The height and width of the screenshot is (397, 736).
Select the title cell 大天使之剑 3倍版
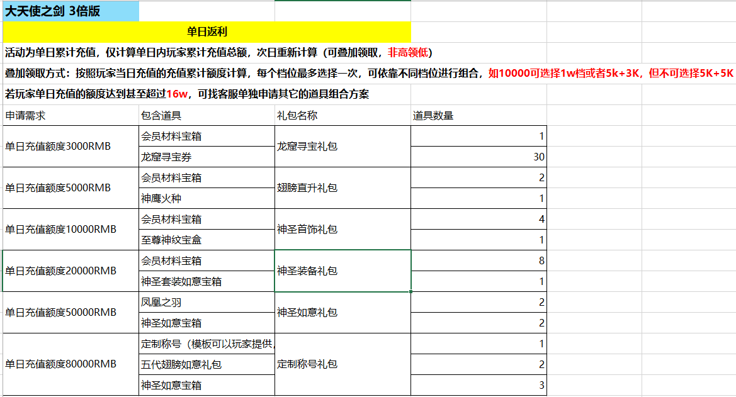71,11
